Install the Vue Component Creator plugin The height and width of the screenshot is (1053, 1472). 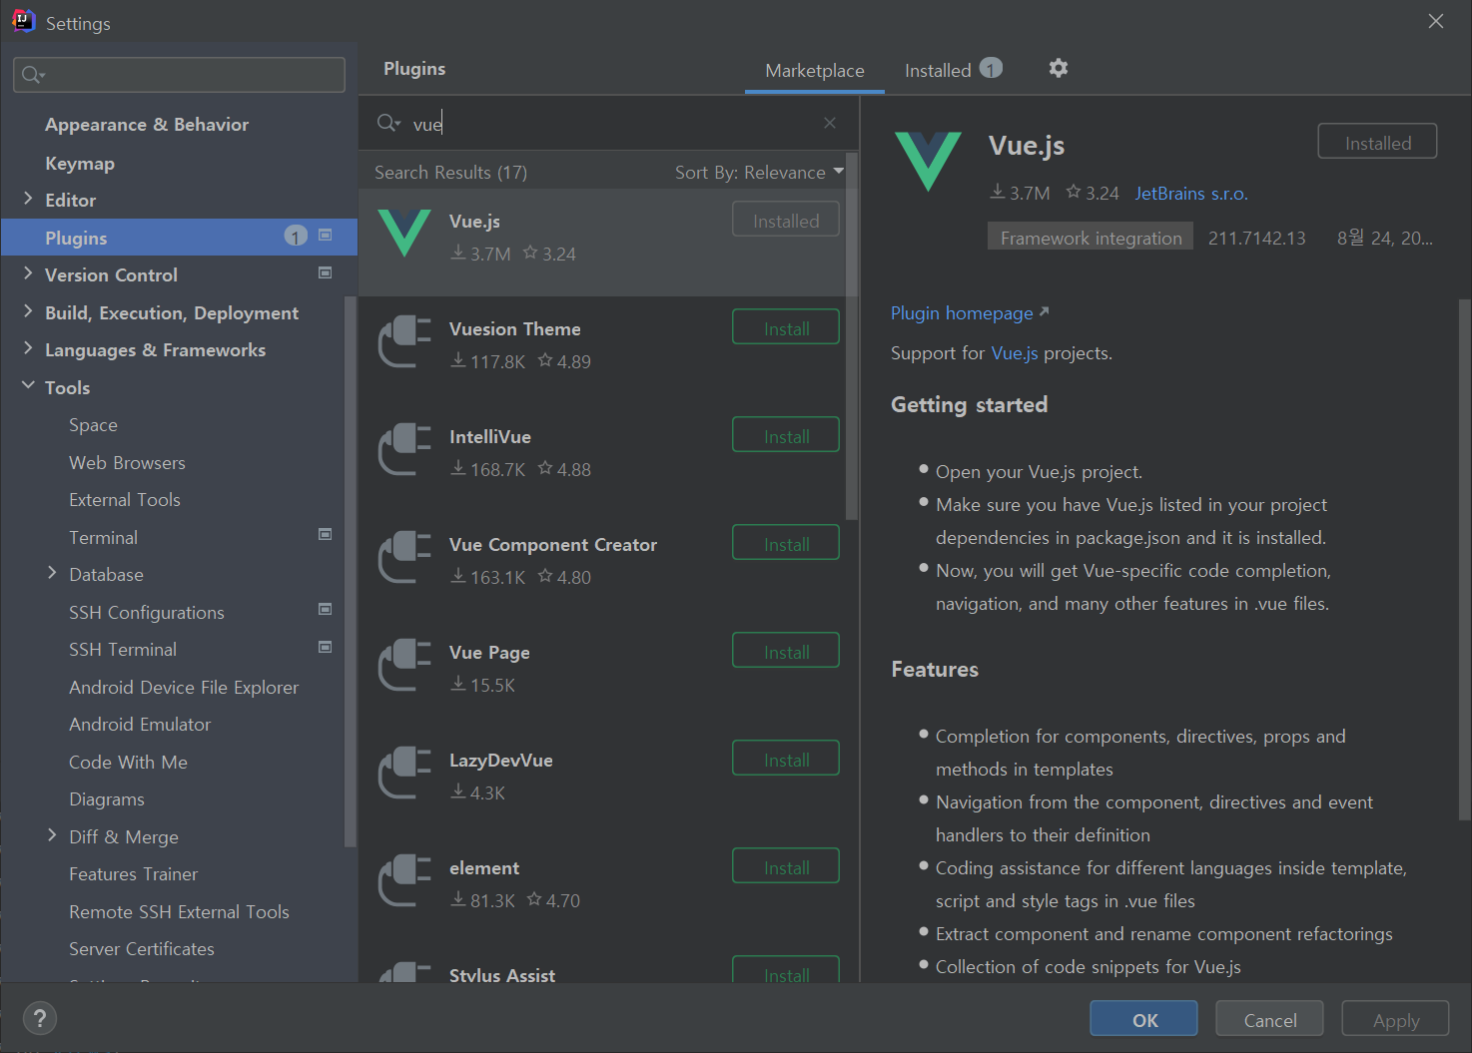click(x=786, y=543)
